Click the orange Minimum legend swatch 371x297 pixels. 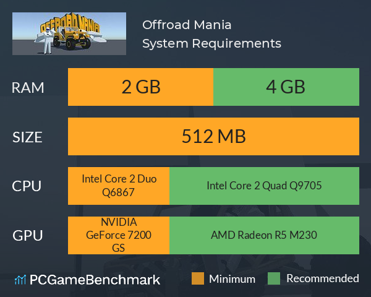pos(198,278)
